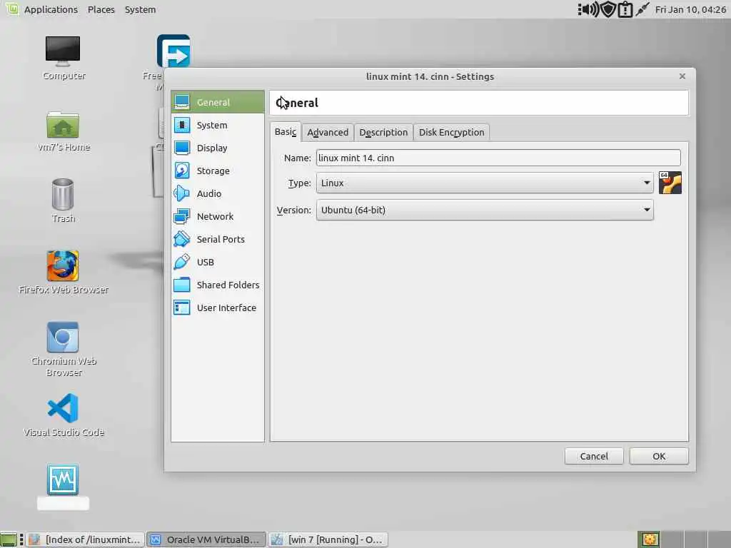Select the General settings icon in sidebar
The image size is (731, 548).
(182, 102)
